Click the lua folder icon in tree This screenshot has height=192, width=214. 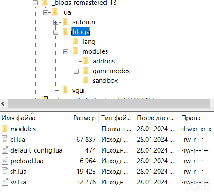[55, 12]
